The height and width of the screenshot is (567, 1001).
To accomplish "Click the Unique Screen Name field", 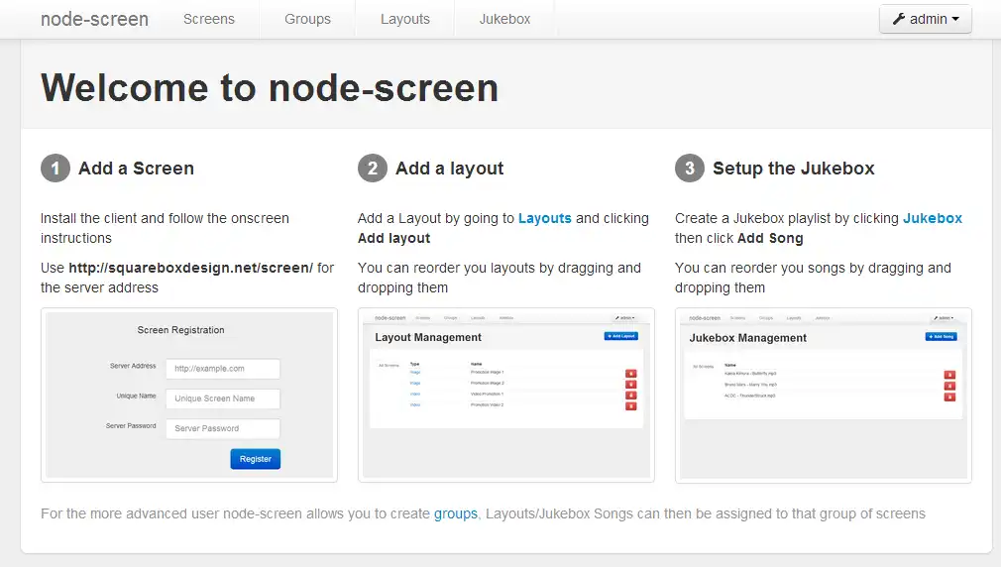I will point(223,398).
